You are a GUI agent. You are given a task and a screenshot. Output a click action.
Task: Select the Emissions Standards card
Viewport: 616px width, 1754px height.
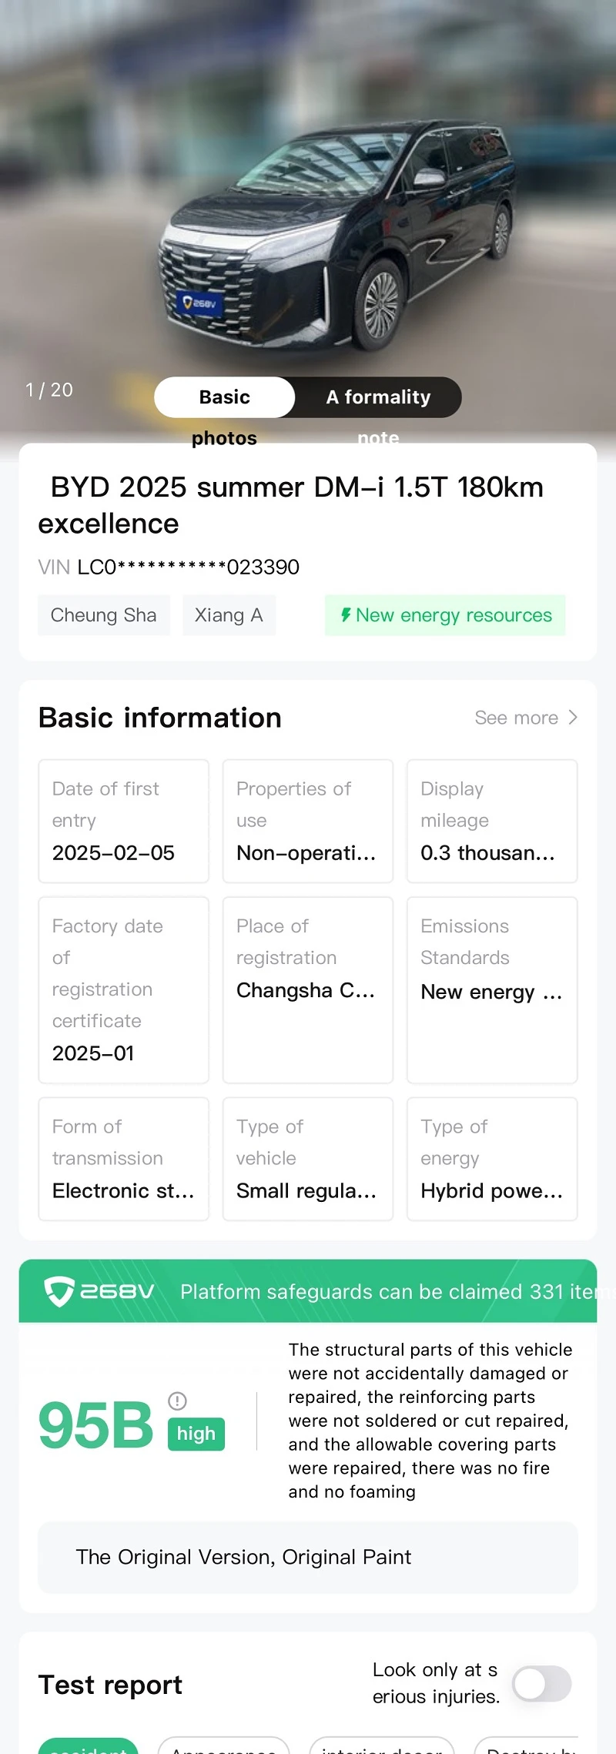coord(492,990)
